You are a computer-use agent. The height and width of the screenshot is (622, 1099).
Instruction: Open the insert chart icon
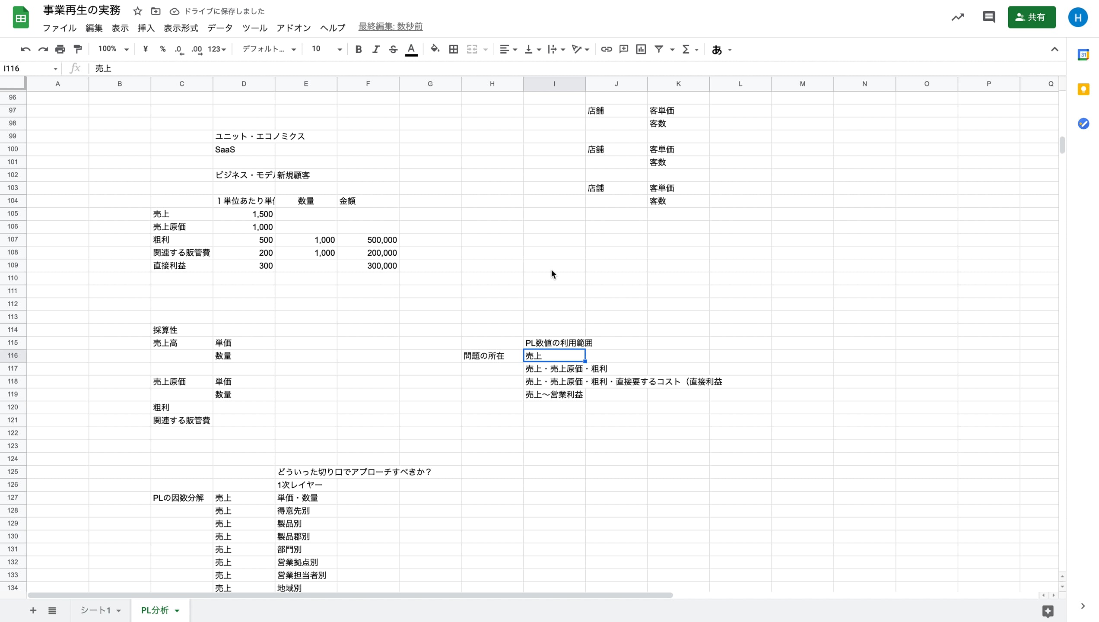point(641,49)
